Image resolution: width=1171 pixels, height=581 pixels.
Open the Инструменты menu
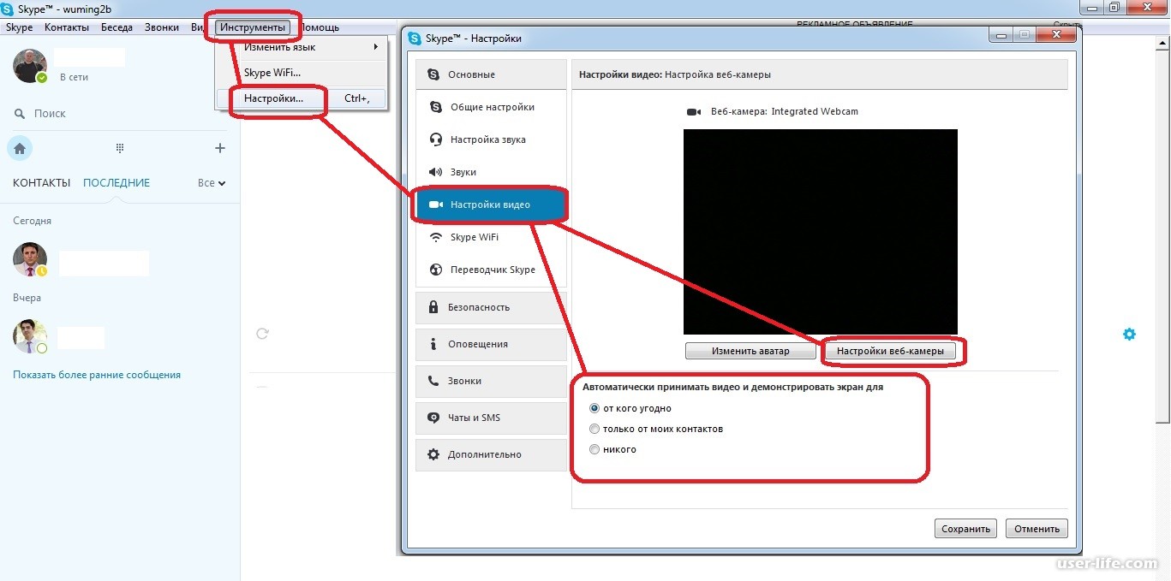253,27
